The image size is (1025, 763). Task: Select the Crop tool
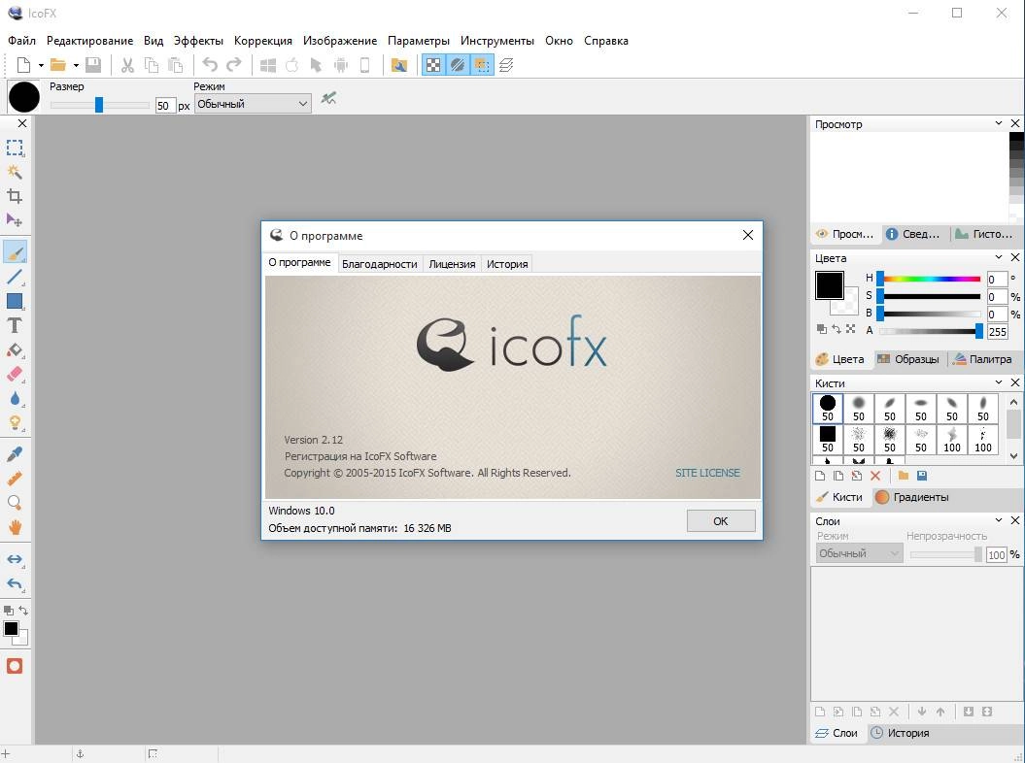click(15, 196)
